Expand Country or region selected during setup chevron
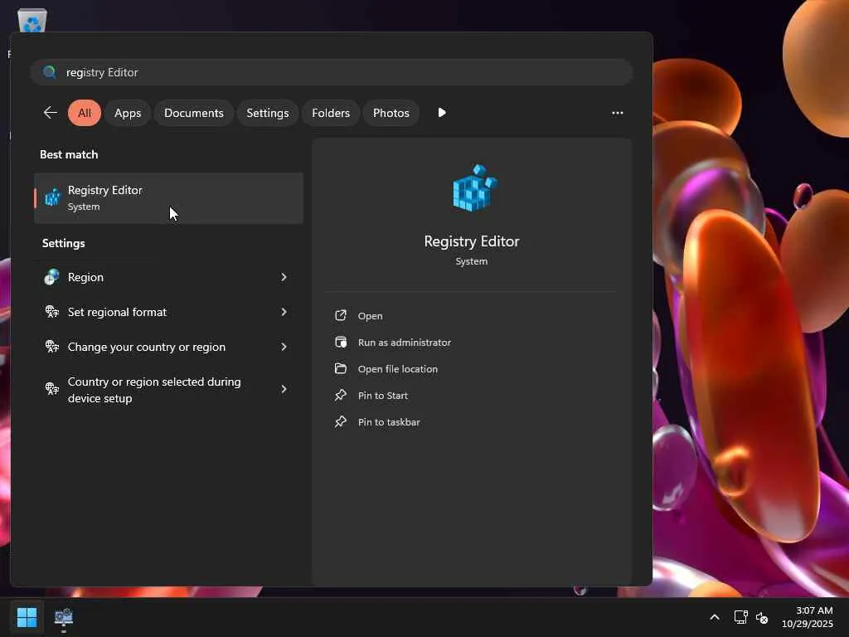Image resolution: width=849 pixels, height=637 pixels. pos(284,389)
